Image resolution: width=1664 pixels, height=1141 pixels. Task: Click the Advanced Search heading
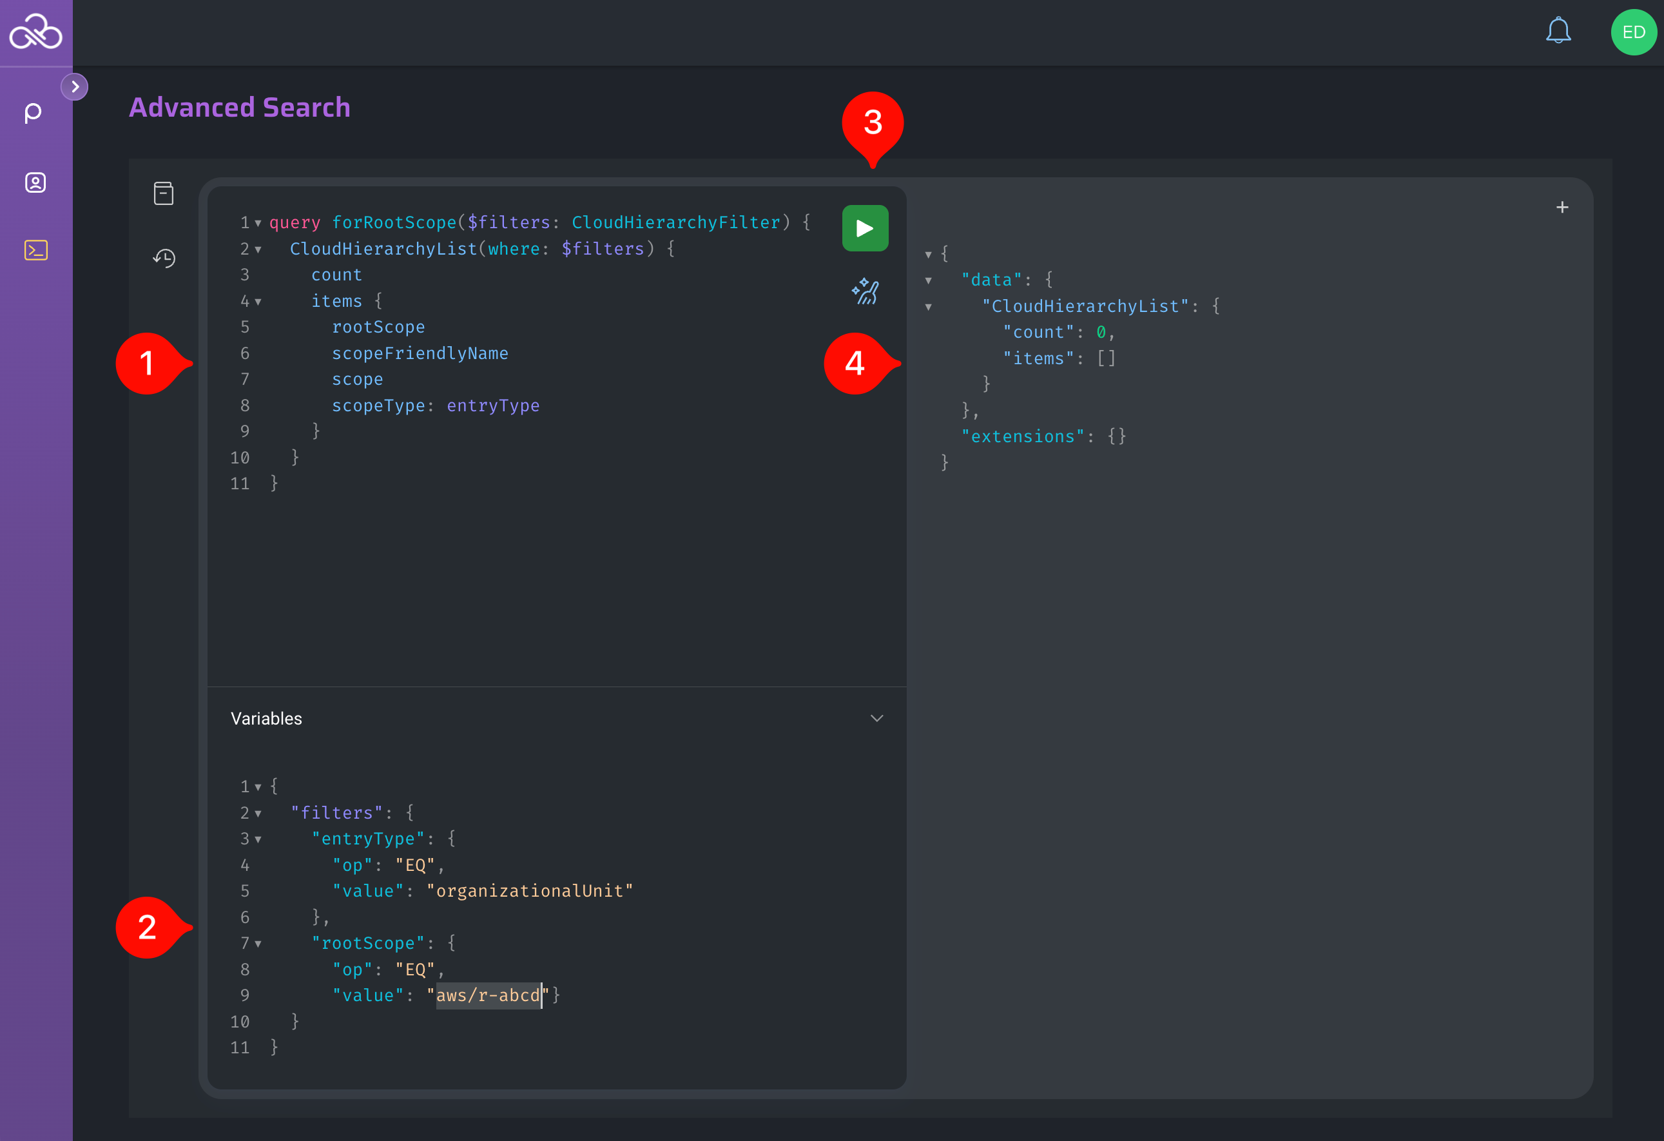click(x=240, y=108)
